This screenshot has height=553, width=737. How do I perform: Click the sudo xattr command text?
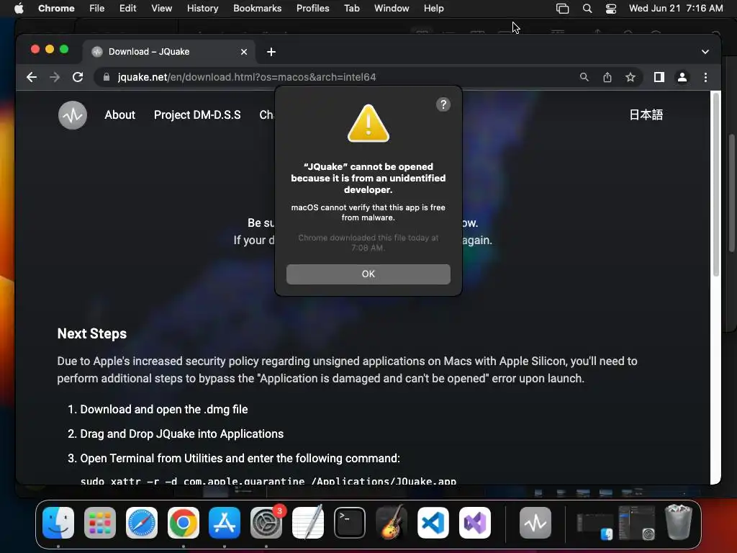[268, 480]
